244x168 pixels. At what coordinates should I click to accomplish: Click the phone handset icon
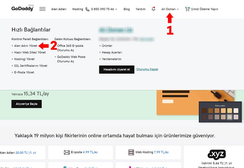(x=88, y=9)
